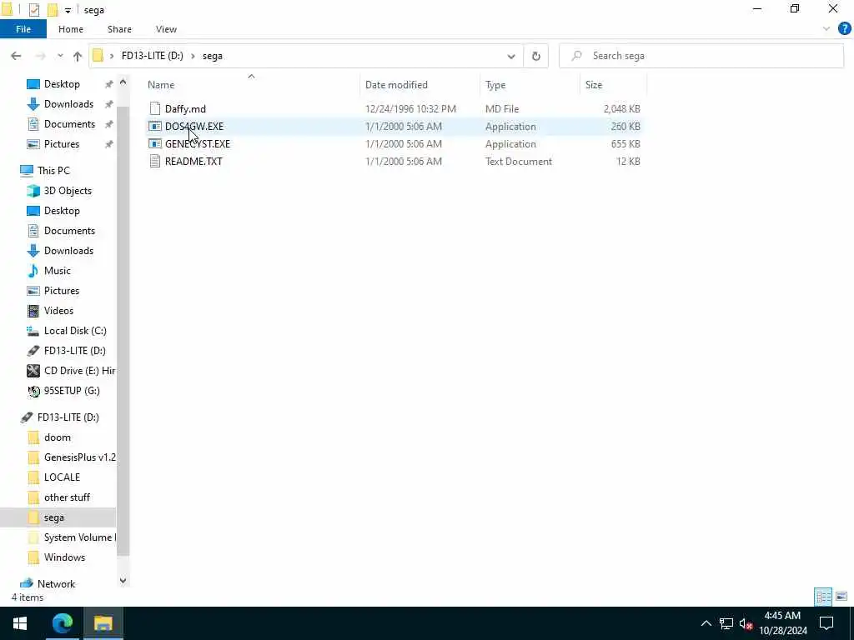Screen dimensions: 854x640
Task: Sort files by the Type column
Action: (x=495, y=85)
